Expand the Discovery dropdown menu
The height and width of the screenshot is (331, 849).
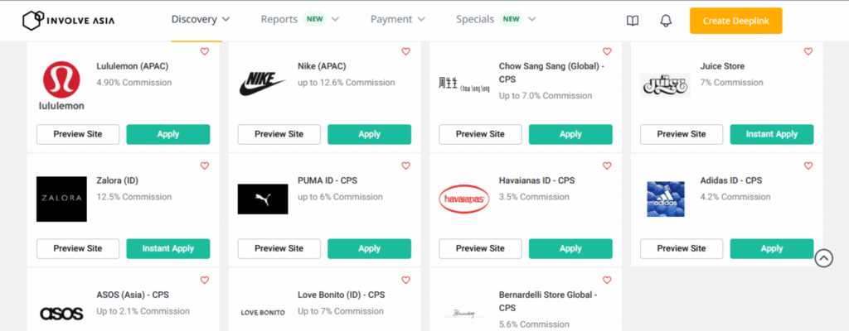click(201, 19)
